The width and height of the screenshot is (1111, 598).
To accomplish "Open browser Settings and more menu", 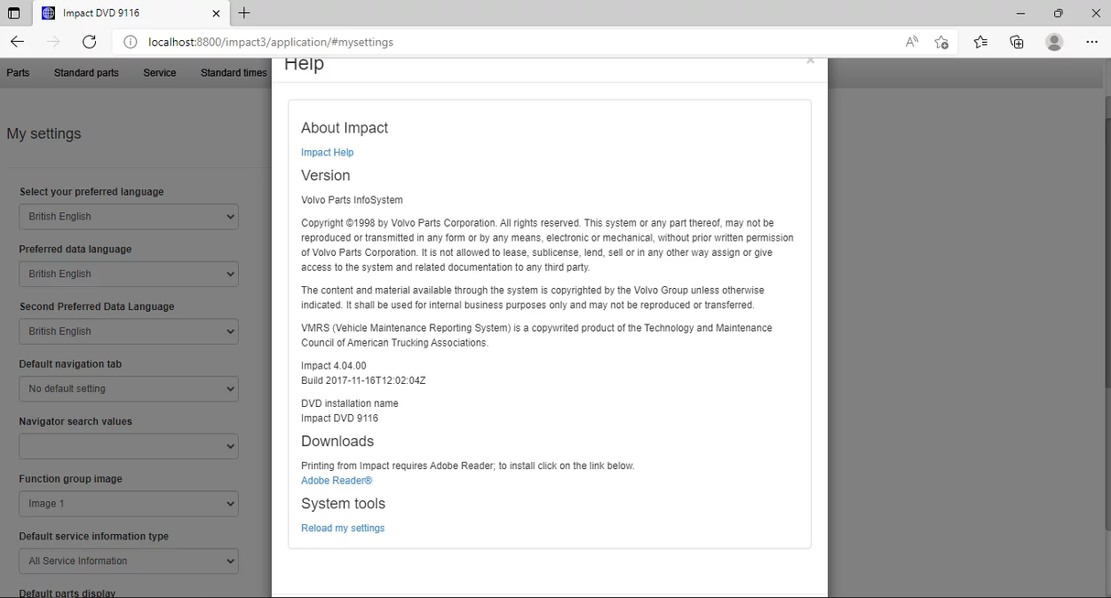I will coord(1092,42).
